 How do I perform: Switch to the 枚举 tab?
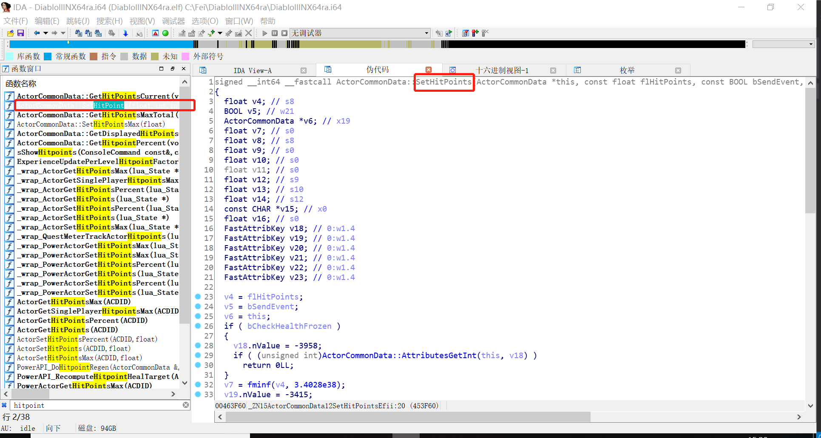627,71
